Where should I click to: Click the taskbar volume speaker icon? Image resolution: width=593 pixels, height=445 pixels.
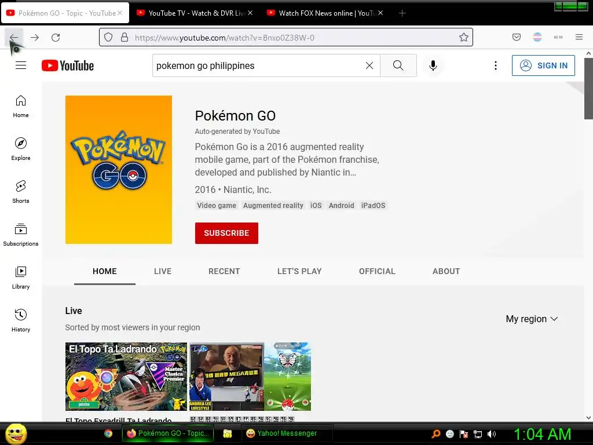point(492,434)
